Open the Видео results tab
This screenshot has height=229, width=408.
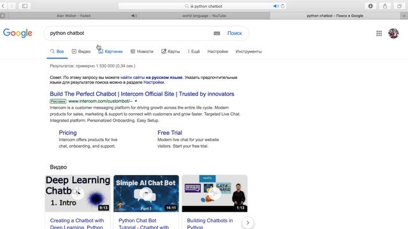[x=81, y=52]
